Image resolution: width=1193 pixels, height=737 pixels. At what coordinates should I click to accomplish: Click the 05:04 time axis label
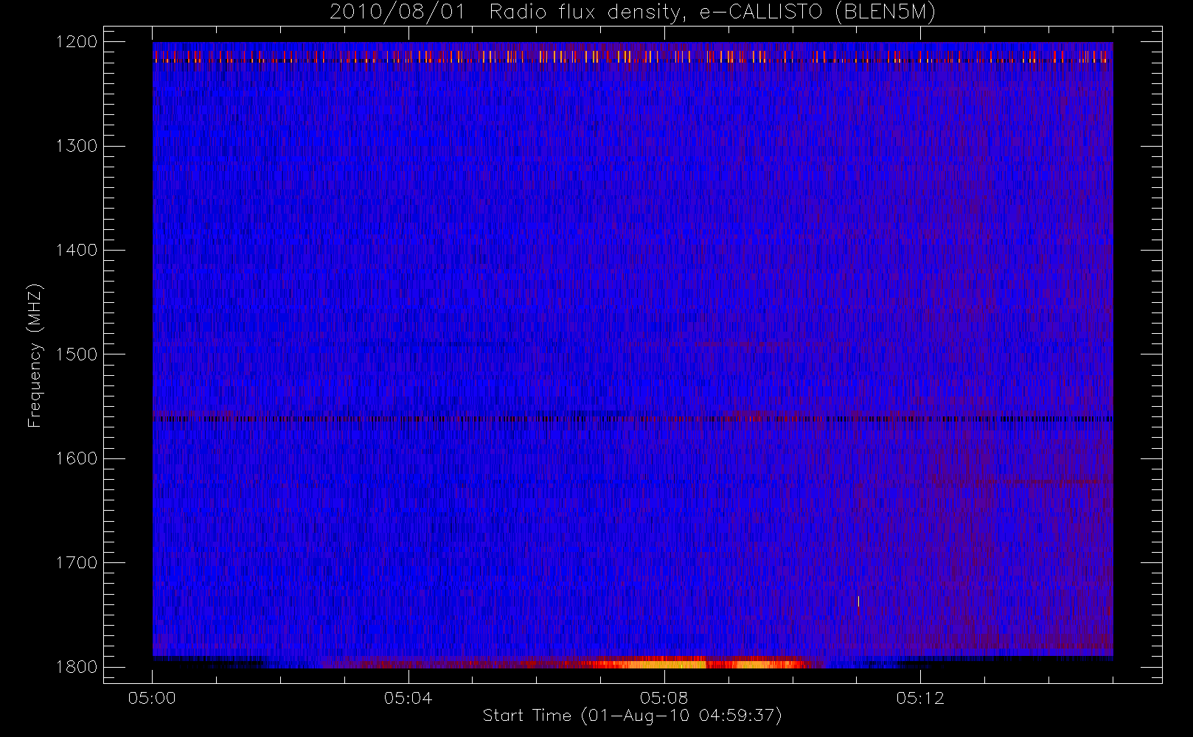point(408,698)
